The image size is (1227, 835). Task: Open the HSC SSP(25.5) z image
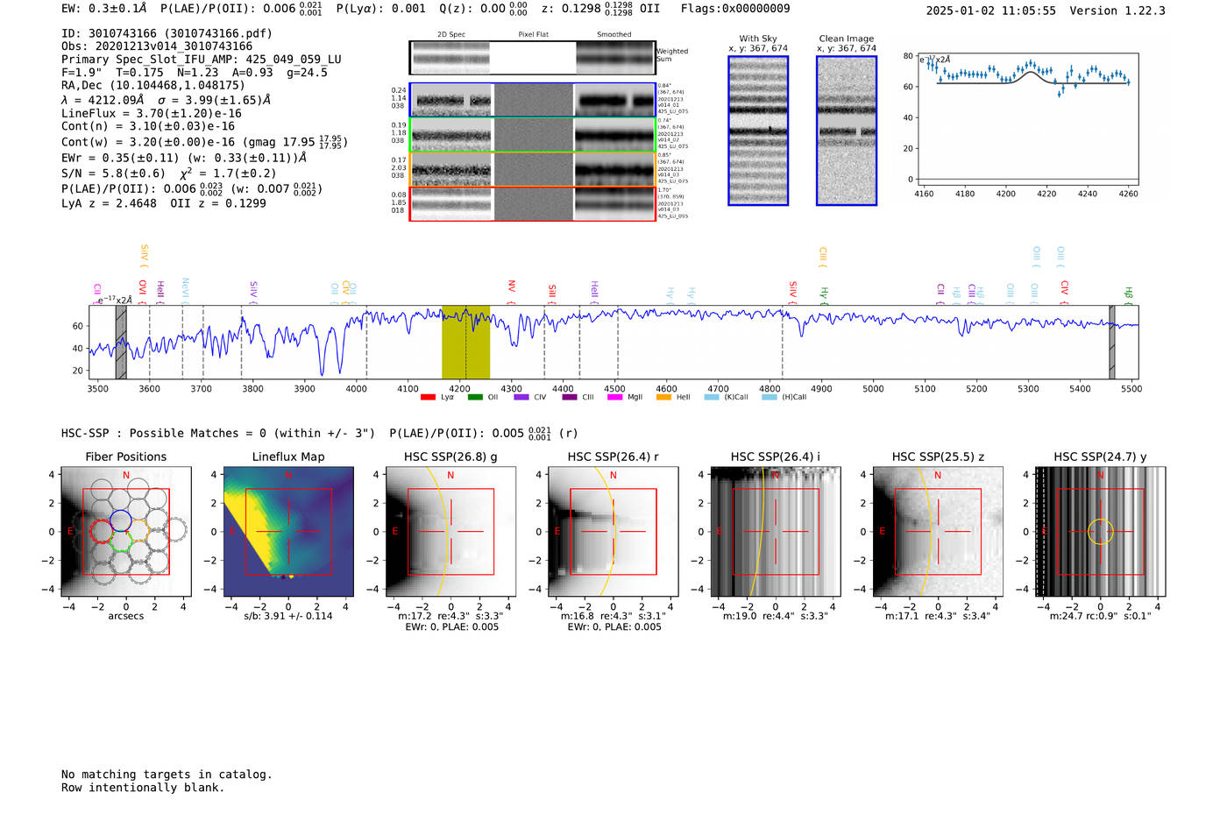click(x=938, y=532)
